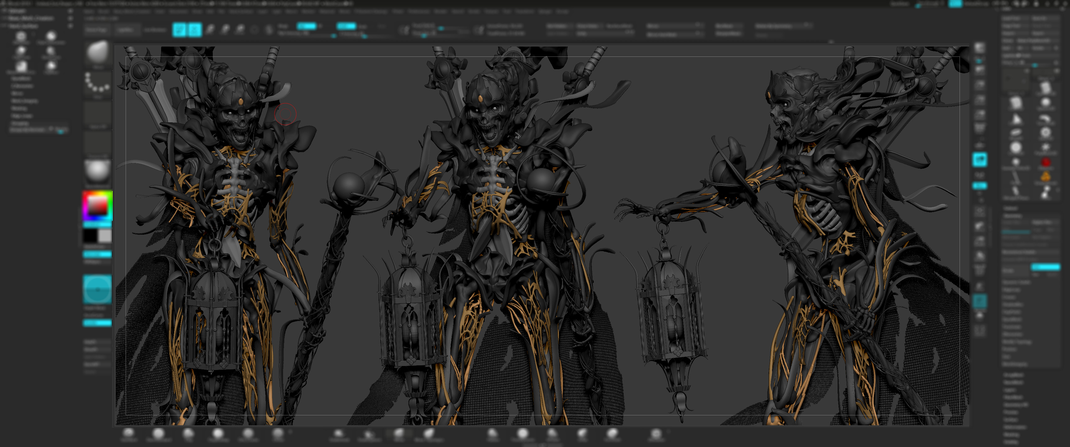Open the Brush menu

pos(104,11)
